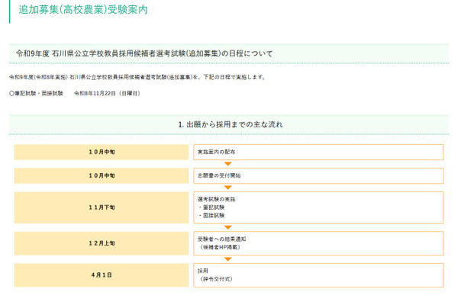Click the bullet item ・筆記試験
Screen dimensions: 458x305
click(211, 207)
